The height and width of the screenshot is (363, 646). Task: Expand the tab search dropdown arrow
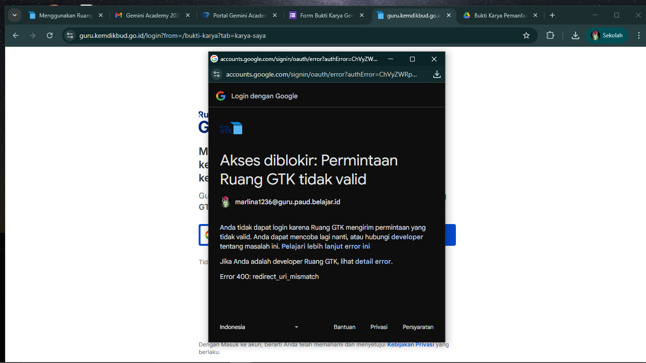[14, 15]
